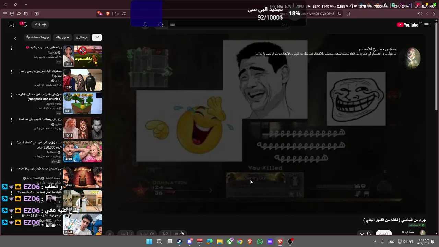Click the YouTube search input field
Image resolution: width=439 pixels, height=247 pixels.
point(230,25)
